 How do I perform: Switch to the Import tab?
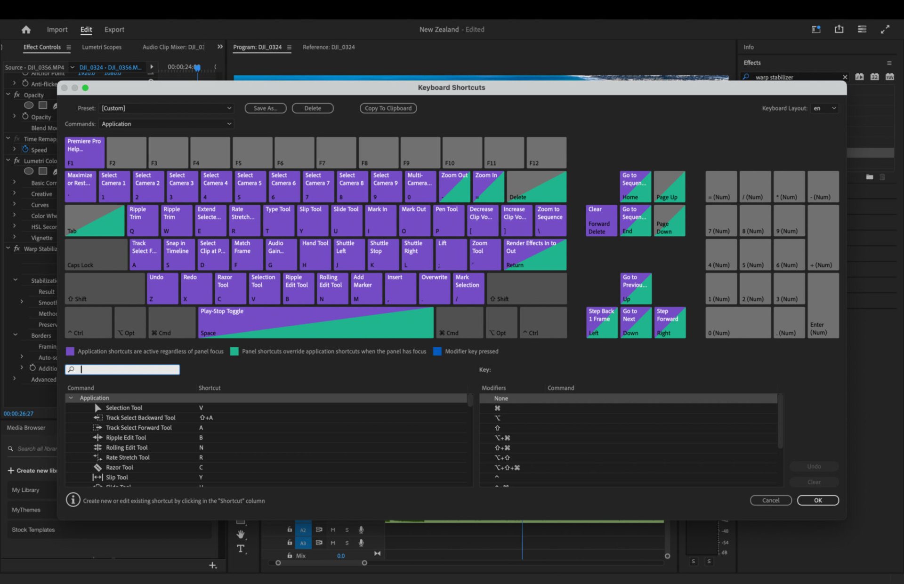tap(57, 29)
